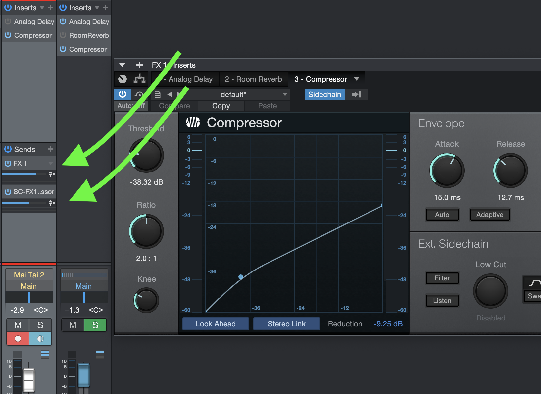
Task: Click the arrow icon right of the Sidechain button
Action: [356, 94]
